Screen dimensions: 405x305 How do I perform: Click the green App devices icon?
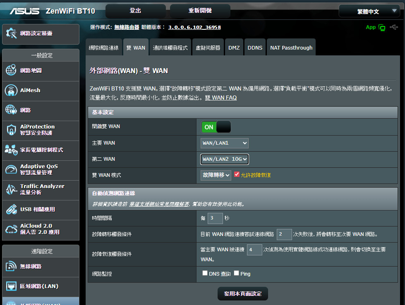point(382,27)
